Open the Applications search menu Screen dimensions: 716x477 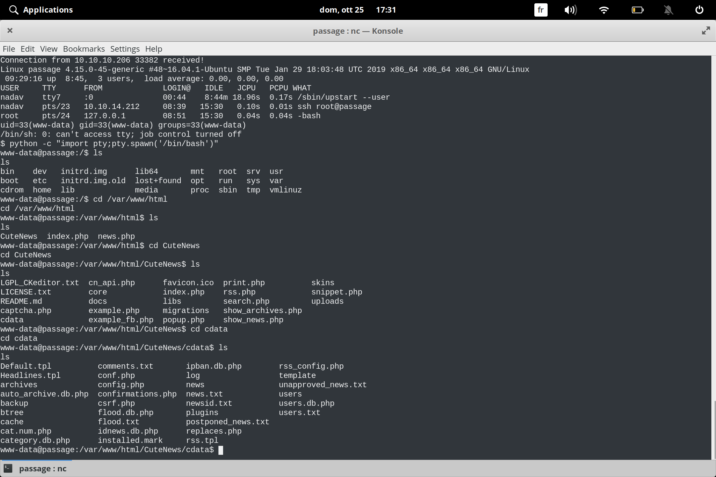pos(40,10)
